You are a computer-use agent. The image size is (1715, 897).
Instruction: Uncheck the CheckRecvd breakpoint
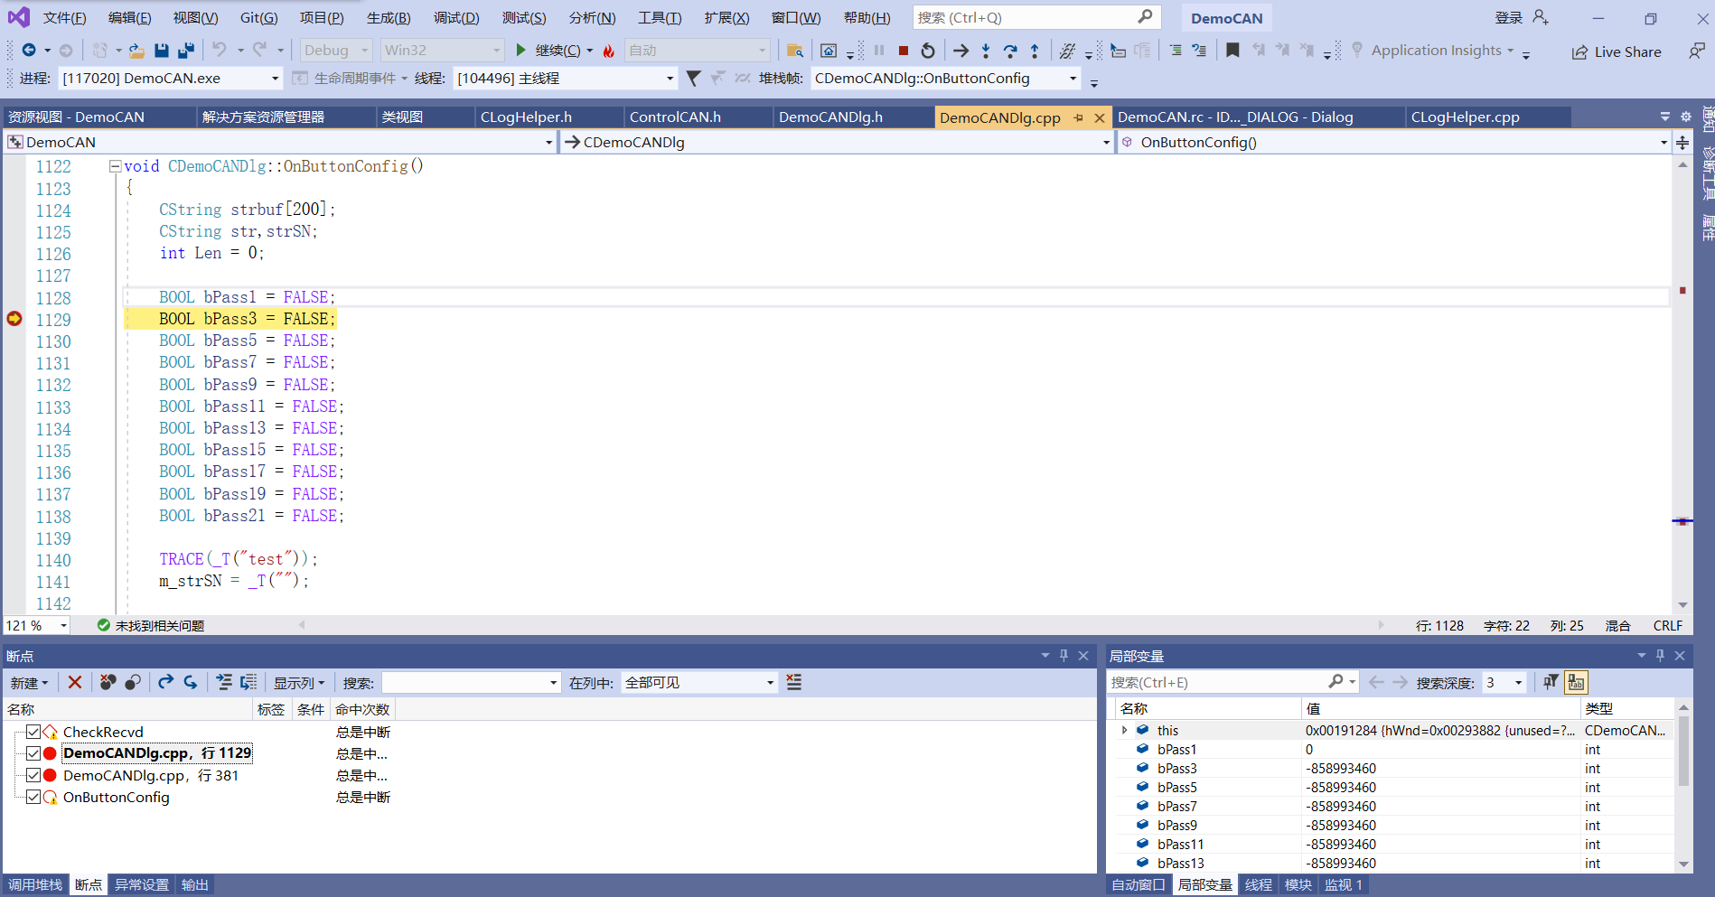(x=33, y=732)
